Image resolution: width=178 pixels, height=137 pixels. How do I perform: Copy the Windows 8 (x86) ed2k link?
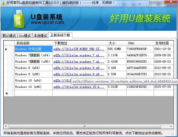pyautogui.click(x=79, y=74)
